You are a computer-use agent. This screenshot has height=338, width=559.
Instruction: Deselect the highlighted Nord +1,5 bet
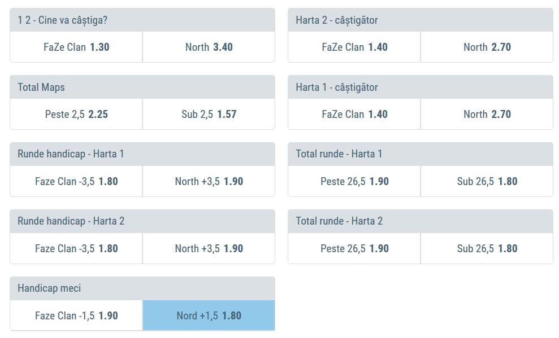(x=209, y=316)
